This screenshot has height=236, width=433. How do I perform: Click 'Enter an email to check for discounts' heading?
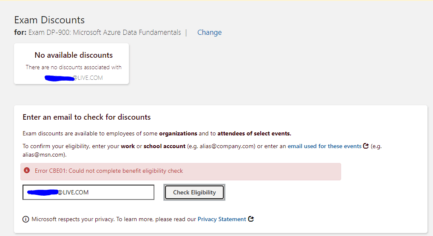pyautogui.click(x=87, y=117)
